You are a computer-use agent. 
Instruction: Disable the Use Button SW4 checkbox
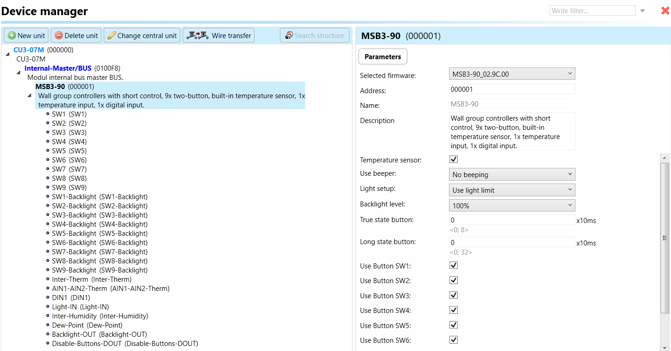[x=454, y=310]
